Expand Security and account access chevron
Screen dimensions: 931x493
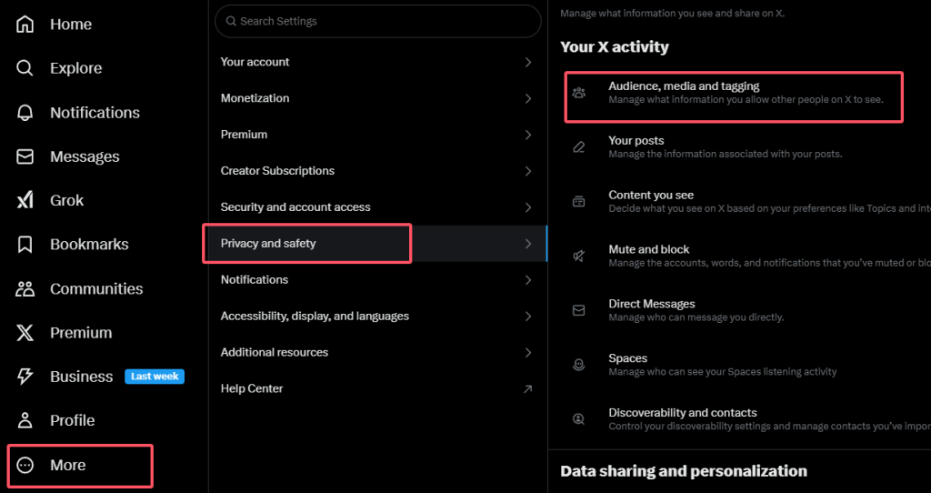point(528,207)
